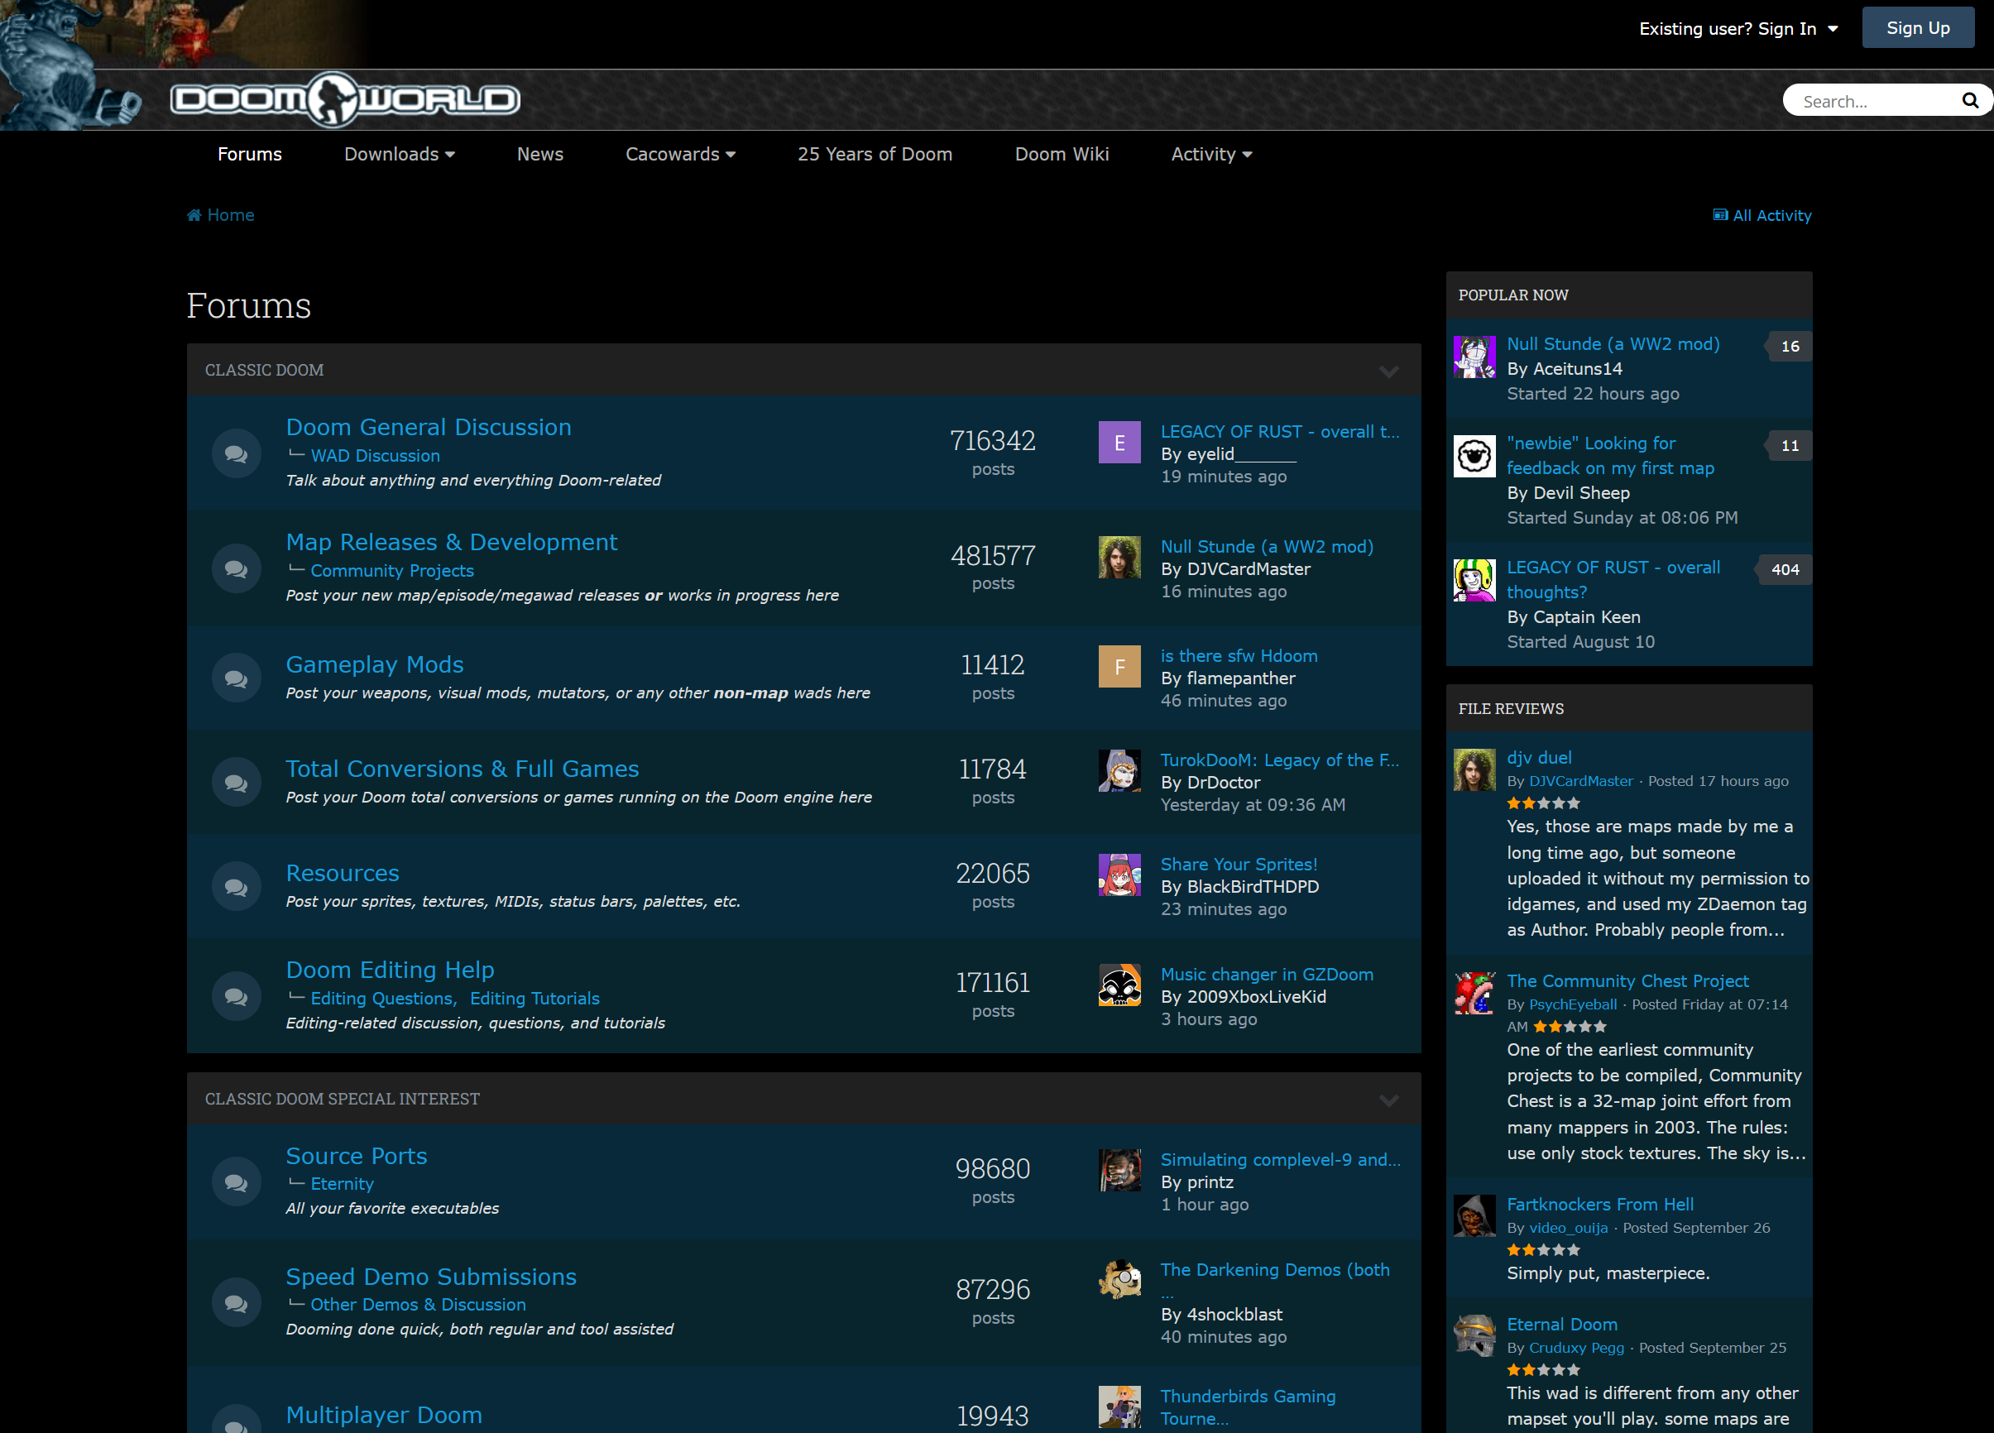
Task: Open the Doom Wiki menu item
Action: click(x=1062, y=155)
